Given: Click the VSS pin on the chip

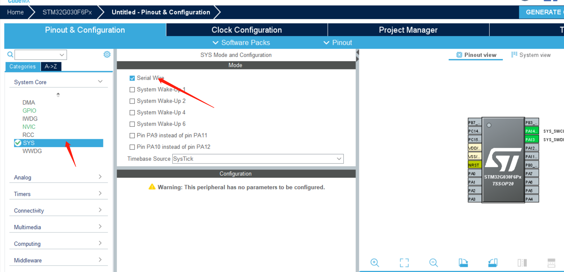Looking at the screenshot, I should coord(475,156).
